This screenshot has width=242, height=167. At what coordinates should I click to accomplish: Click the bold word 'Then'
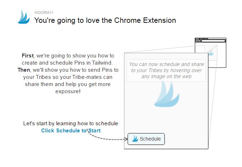pos(24,70)
